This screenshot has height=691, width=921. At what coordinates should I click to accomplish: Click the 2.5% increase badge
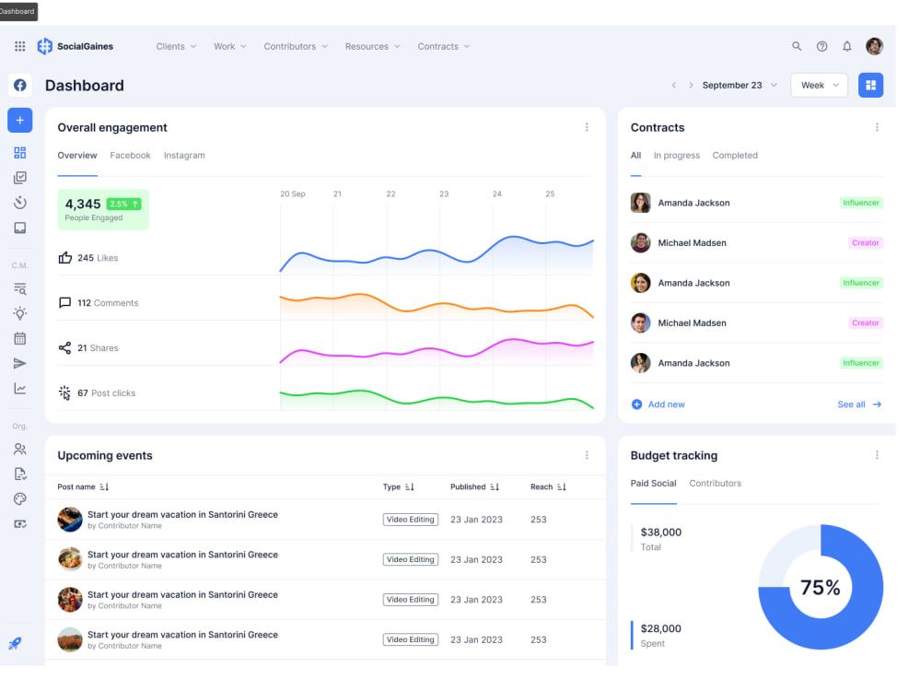pos(123,204)
